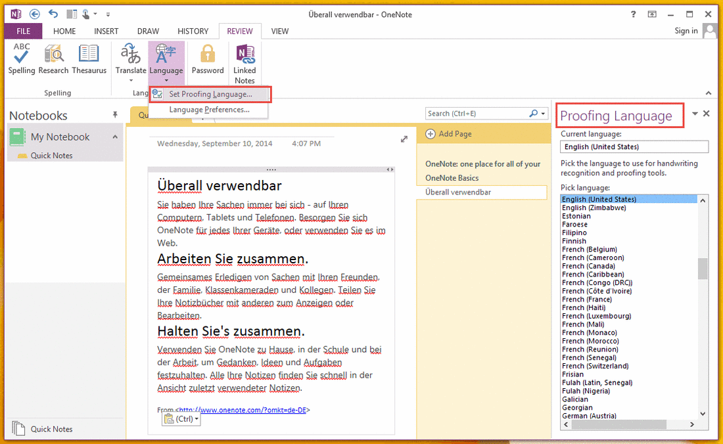Screen dimensions: 723x444
Task: Click the language list horizontal scrollbar thumb
Action: click(618, 424)
